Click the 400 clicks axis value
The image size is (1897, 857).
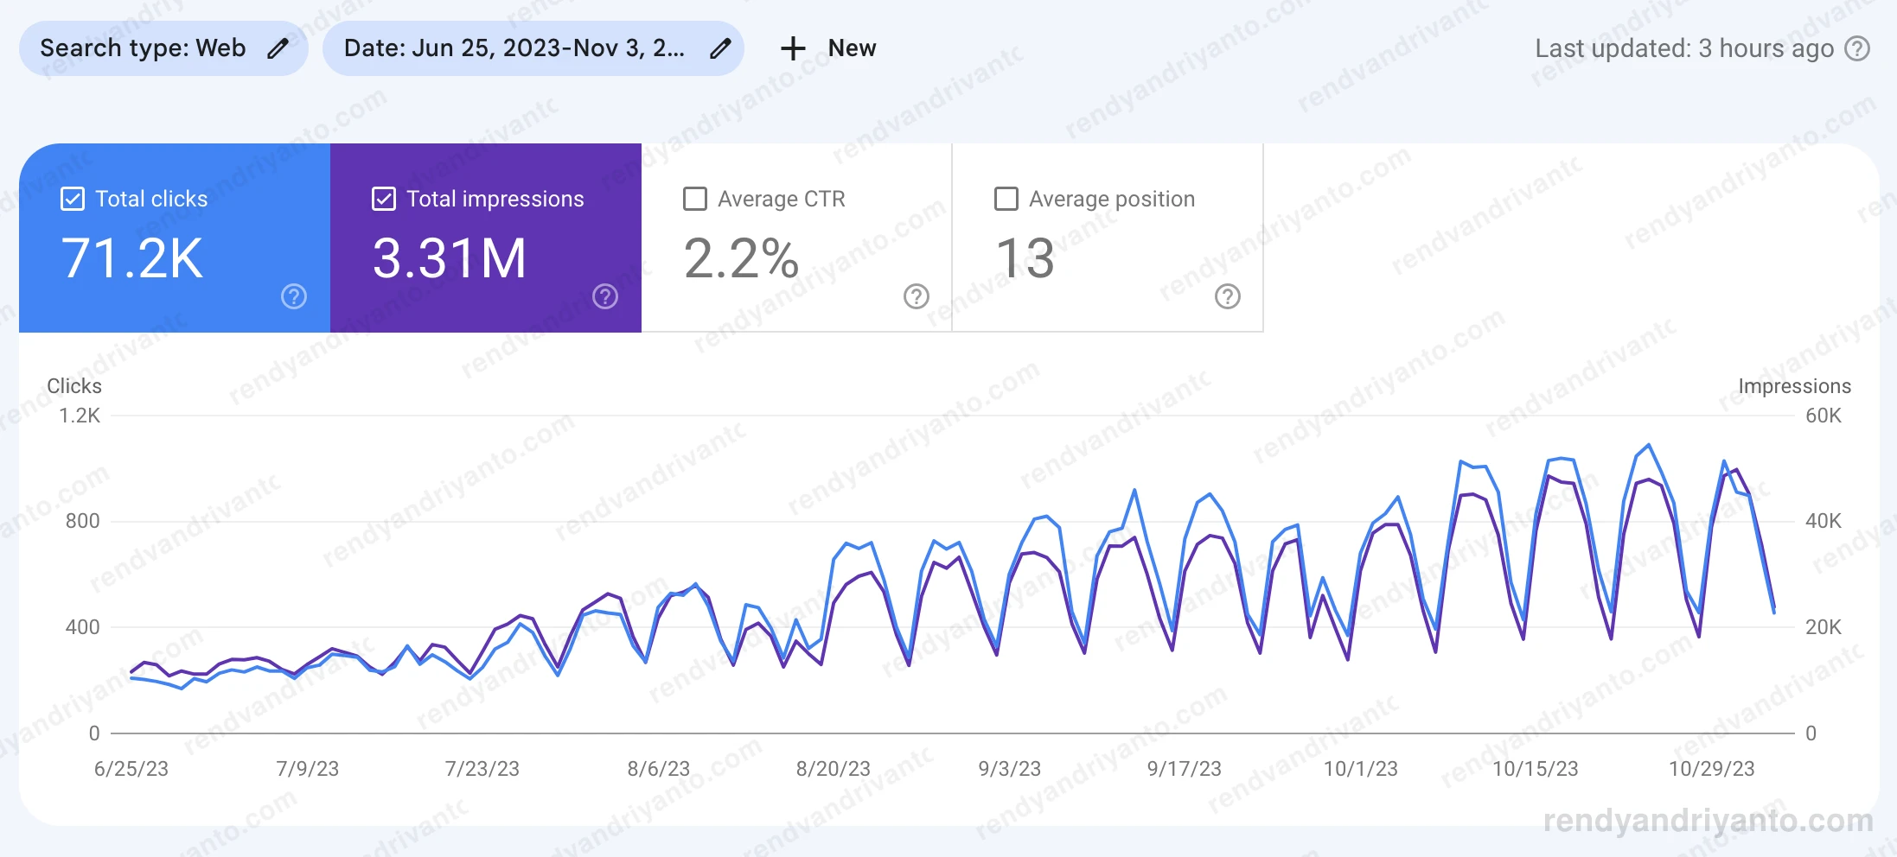[x=83, y=627]
